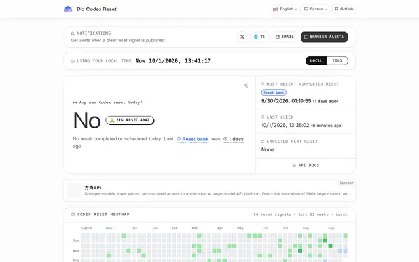Click the tag icon before Reset bank link
The width and height of the screenshot is (419, 262).
179,139
